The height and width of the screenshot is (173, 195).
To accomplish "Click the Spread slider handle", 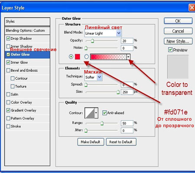I will (x=86, y=85).
